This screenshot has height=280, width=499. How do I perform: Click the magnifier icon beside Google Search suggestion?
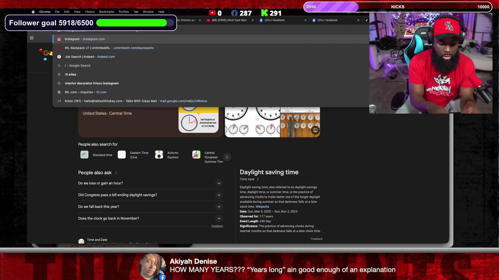point(59,65)
